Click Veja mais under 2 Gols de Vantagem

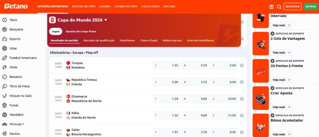282,53
